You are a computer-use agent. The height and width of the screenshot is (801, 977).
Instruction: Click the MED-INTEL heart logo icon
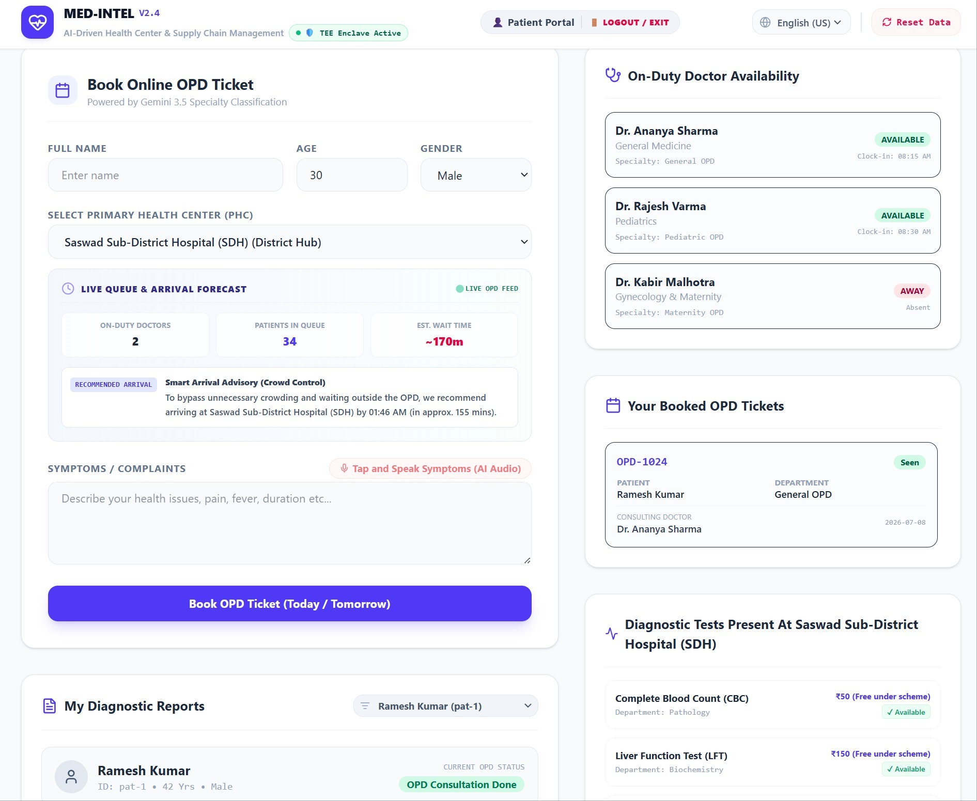point(37,22)
